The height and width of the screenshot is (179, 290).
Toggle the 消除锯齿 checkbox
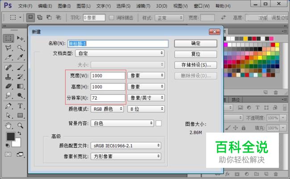click(112, 18)
